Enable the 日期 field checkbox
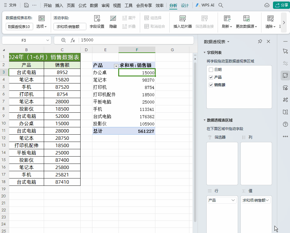 click(x=211, y=70)
